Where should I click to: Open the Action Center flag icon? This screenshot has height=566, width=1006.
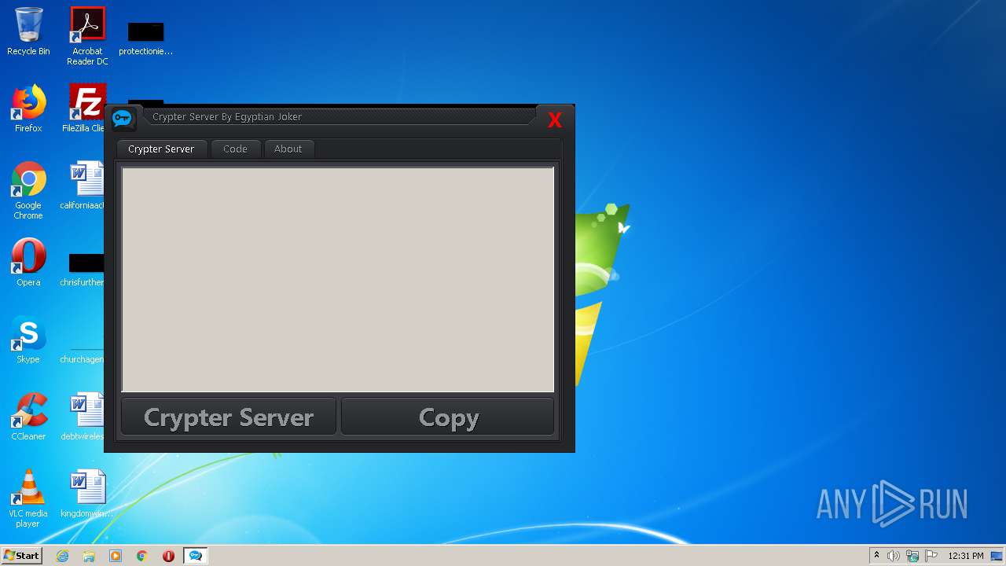(931, 556)
